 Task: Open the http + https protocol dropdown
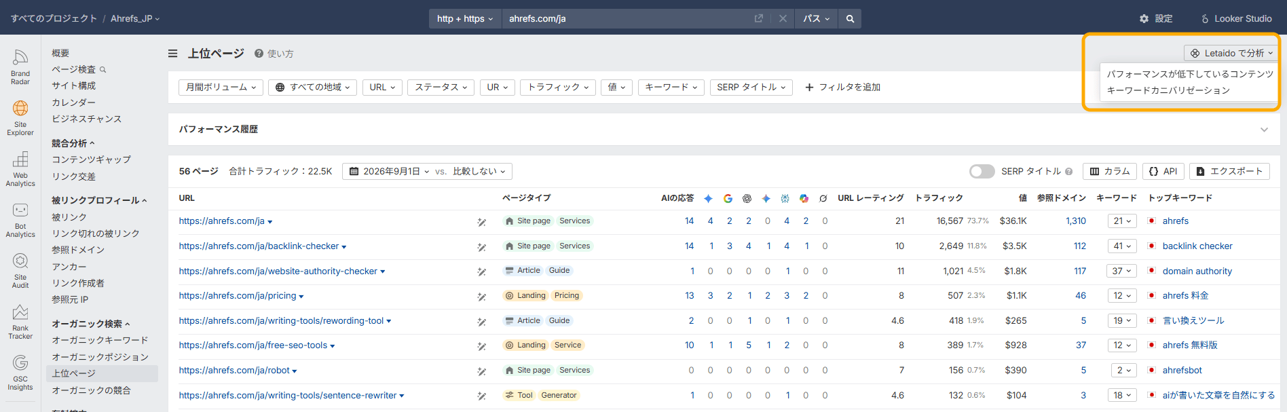465,18
